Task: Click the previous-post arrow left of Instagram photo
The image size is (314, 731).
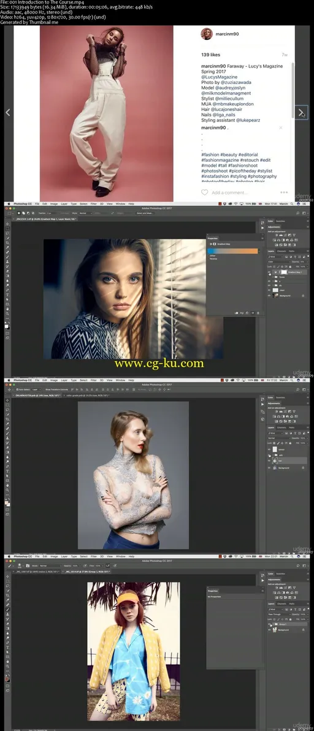Action: click(x=7, y=112)
